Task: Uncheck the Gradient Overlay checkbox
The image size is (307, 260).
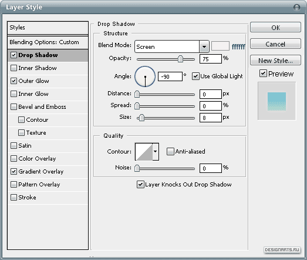Action: coord(14,172)
